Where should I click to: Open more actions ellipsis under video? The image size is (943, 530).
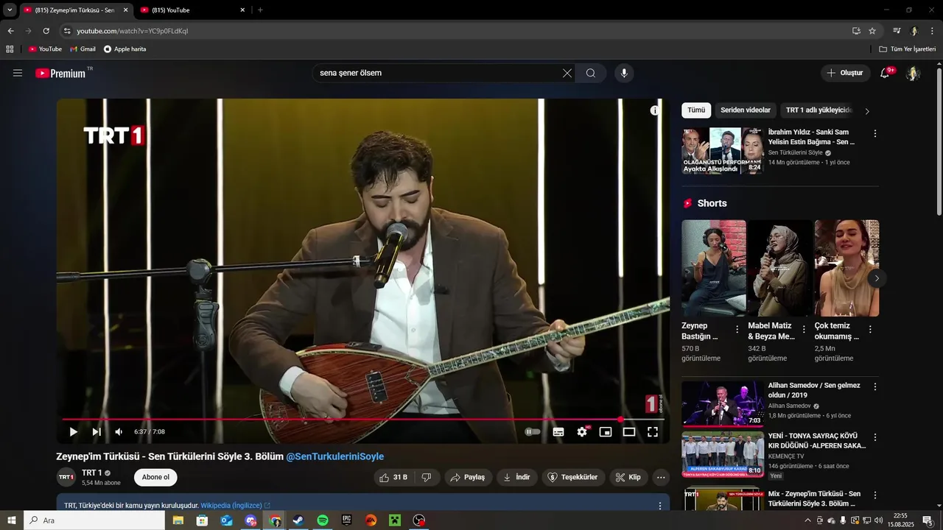[x=661, y=477]
